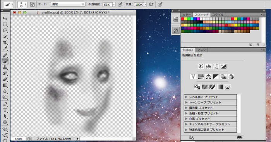
Task: Select the Eyedropper tool
Action: (x=5, y=49)
